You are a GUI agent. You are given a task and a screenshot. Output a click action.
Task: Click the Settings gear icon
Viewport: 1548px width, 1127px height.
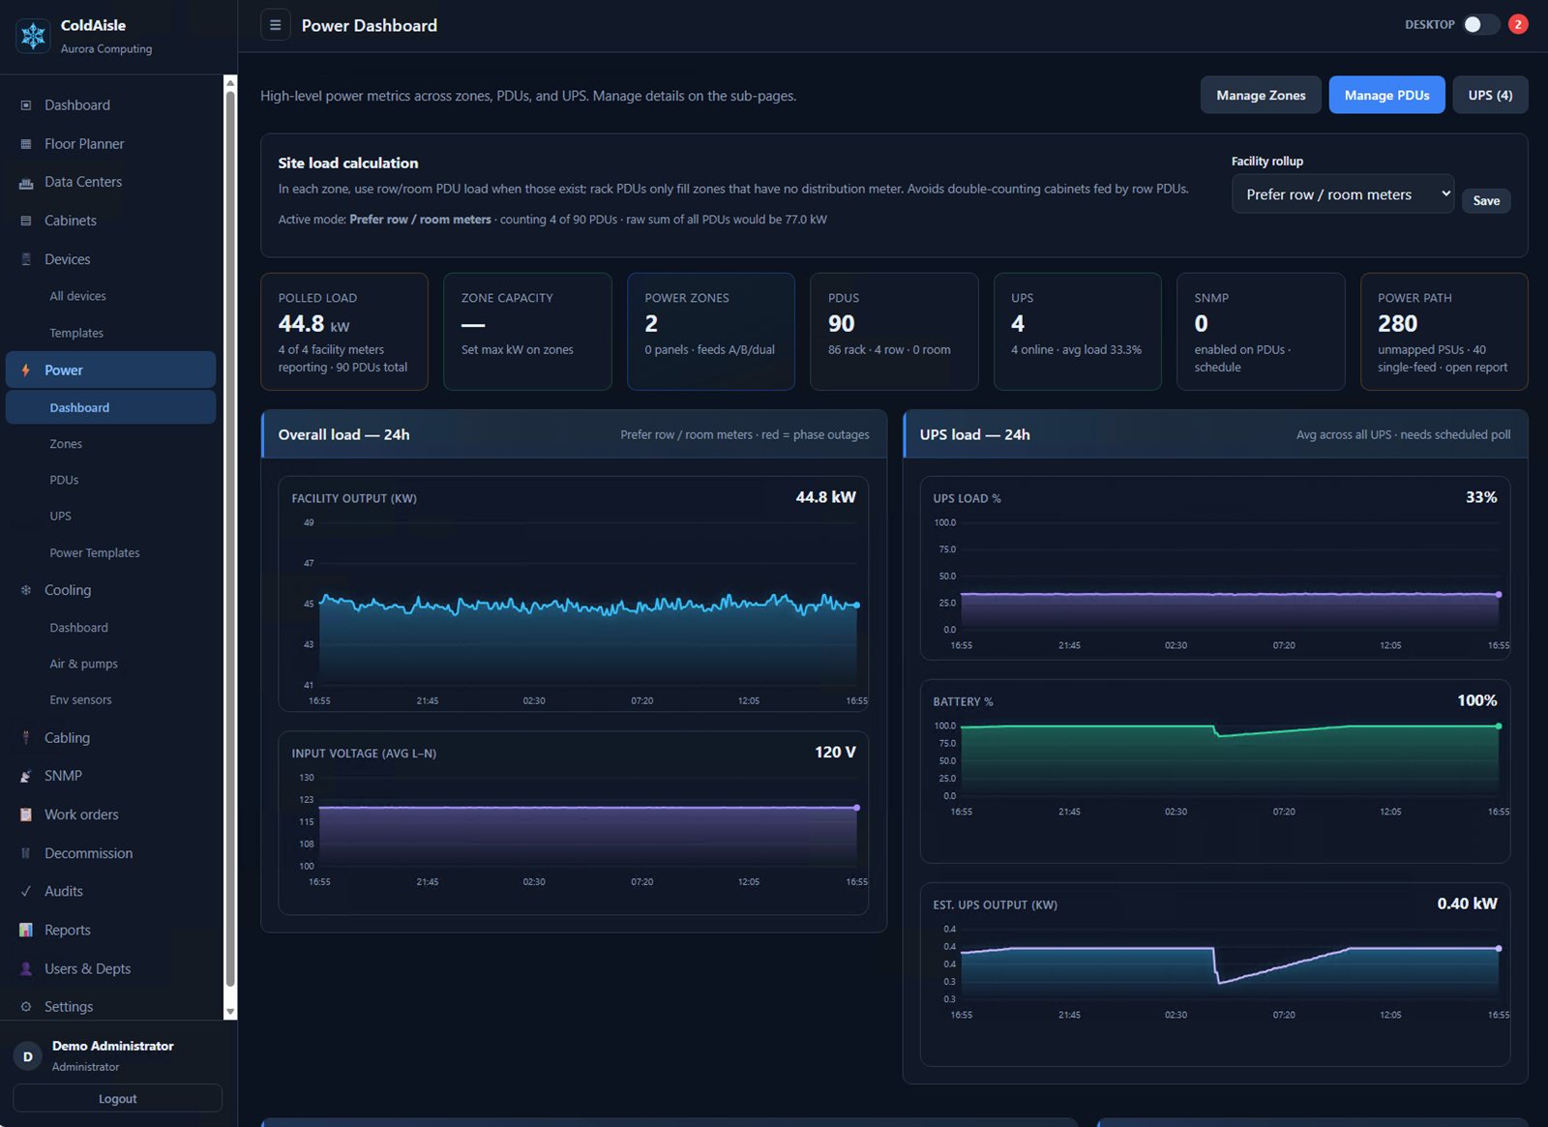tap(26, 1006)
